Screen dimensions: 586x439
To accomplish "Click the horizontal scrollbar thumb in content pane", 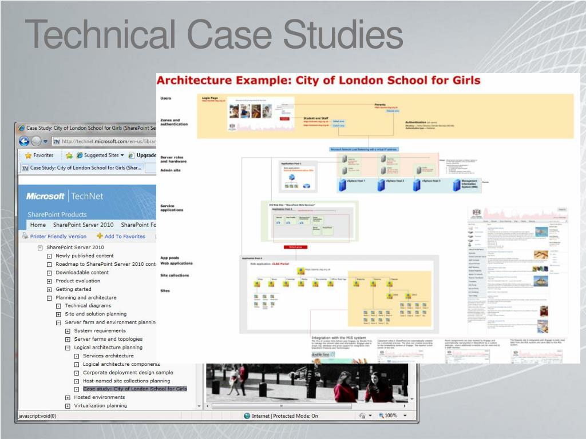I will coord(282,406).
